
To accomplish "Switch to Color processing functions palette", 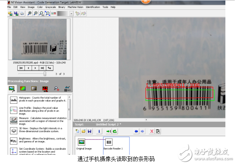I will (22, 89).
